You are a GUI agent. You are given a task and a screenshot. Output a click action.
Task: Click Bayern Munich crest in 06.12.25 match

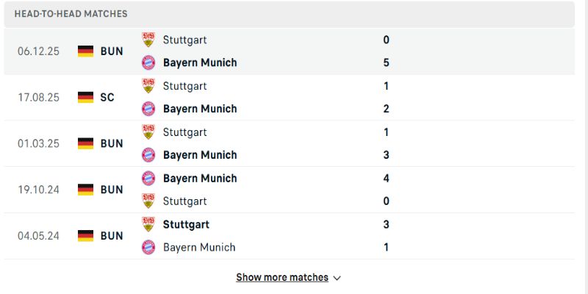tap(148, 62)
